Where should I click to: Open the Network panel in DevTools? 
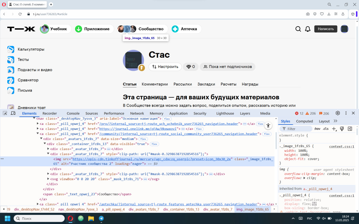click(137, 113)
